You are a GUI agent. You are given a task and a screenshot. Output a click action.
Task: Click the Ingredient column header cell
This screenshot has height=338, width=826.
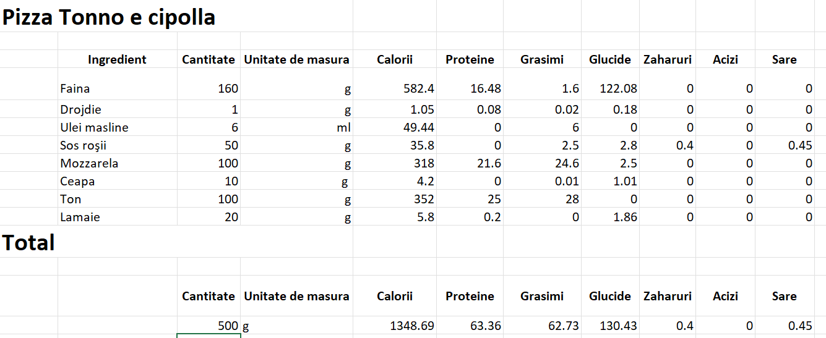118,59
